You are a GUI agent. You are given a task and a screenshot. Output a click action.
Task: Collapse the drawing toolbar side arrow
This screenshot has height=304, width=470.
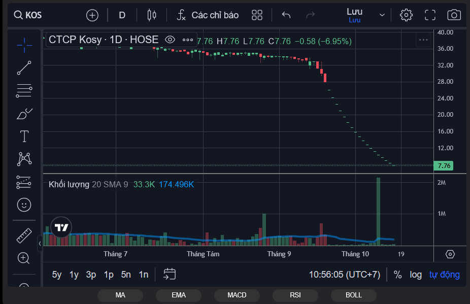click(x=40, y=244)
